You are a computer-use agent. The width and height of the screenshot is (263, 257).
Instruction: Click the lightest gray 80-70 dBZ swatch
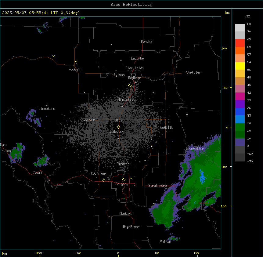(x=240, y=27)
